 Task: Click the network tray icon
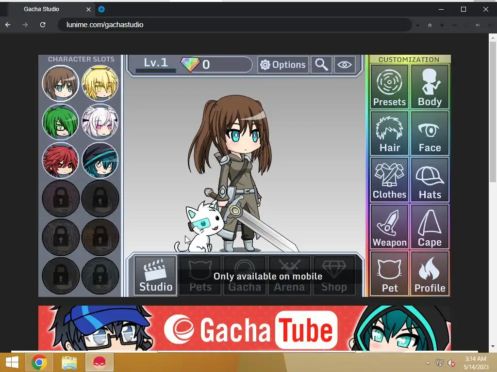pos(440,363)
